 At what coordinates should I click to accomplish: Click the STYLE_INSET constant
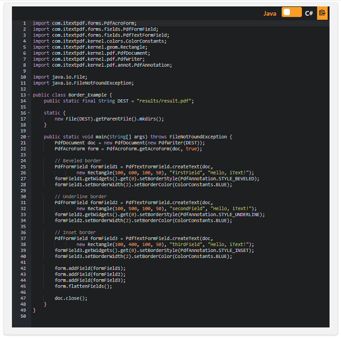click(x=234, y=251)
